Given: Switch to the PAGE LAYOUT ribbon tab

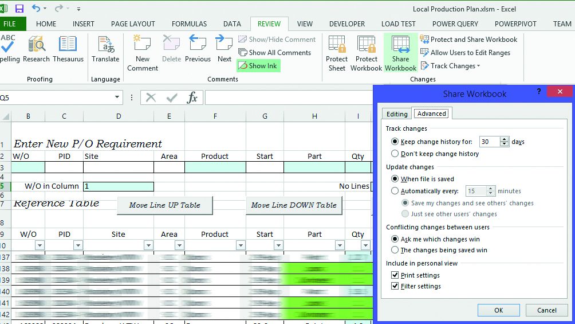Looking at the screenshot, I should point(133,24).
